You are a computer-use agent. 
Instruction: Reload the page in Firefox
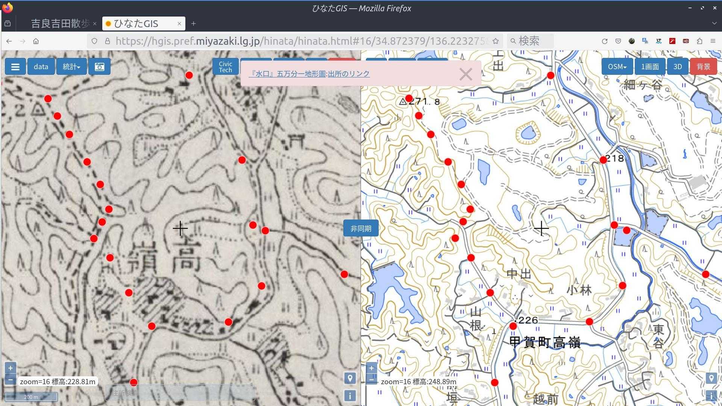(x=604, y=41)
